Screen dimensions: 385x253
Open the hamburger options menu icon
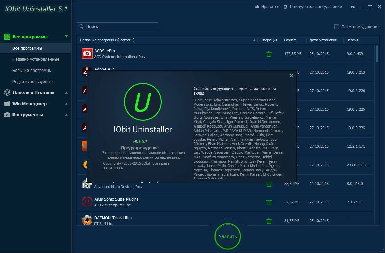click(352, 7)
